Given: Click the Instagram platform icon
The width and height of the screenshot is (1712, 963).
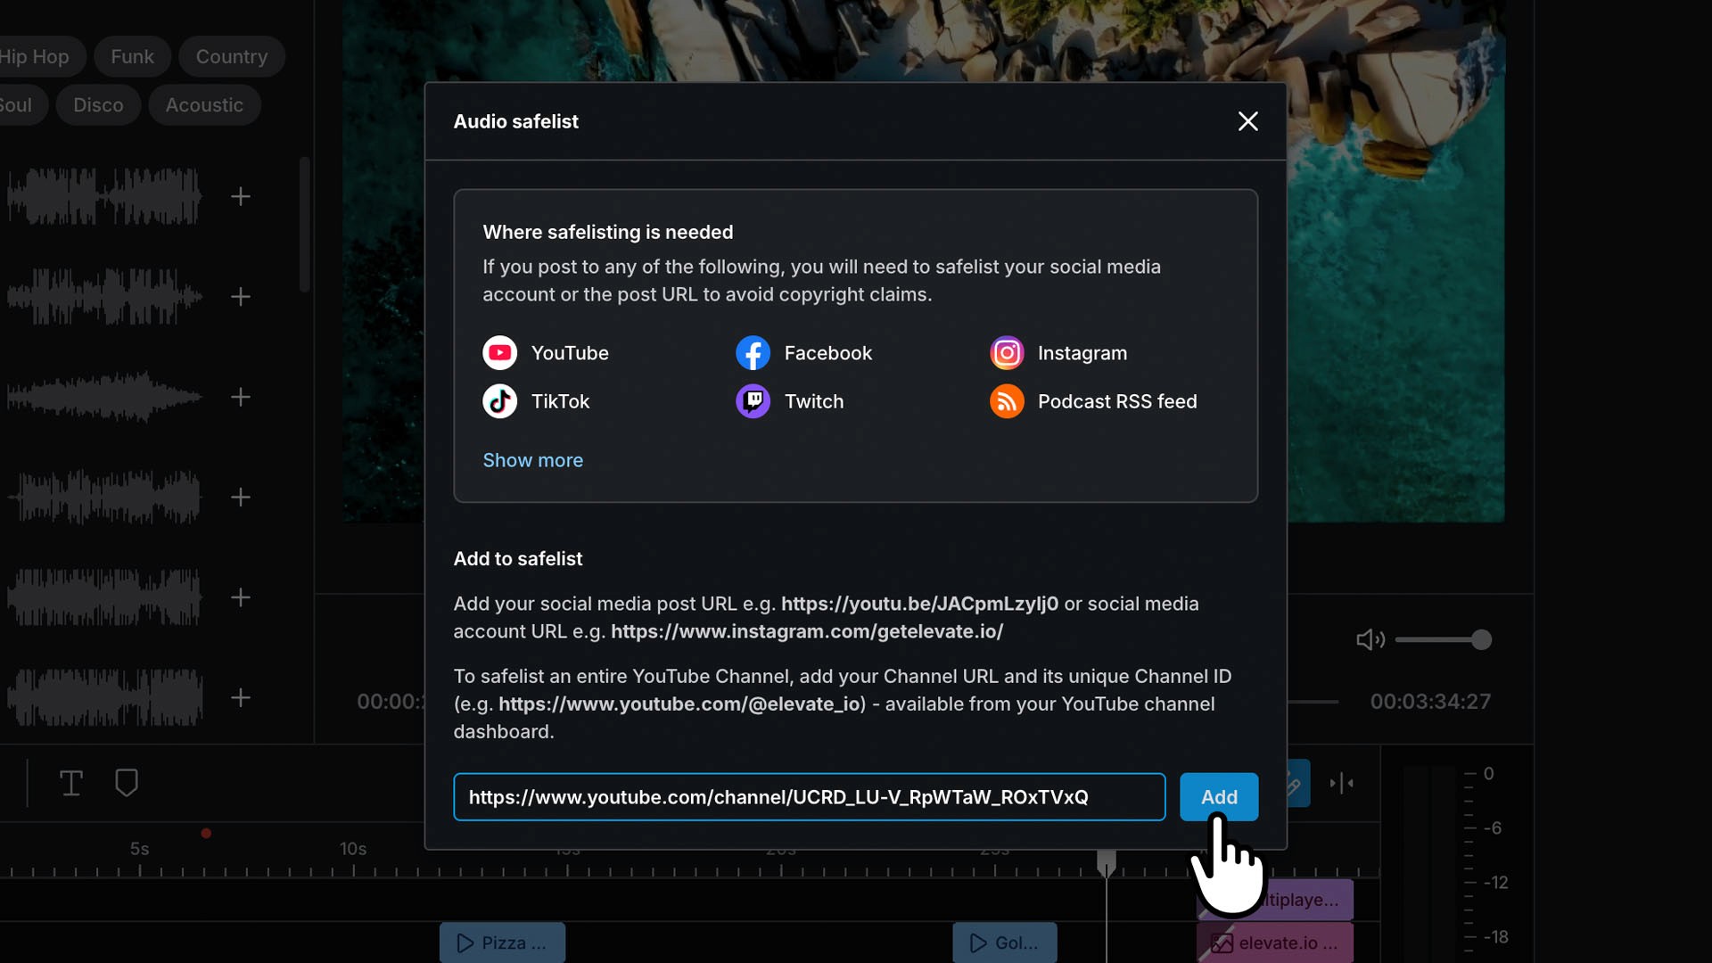Looking at the screenshot, I should tap(1007, 353).
